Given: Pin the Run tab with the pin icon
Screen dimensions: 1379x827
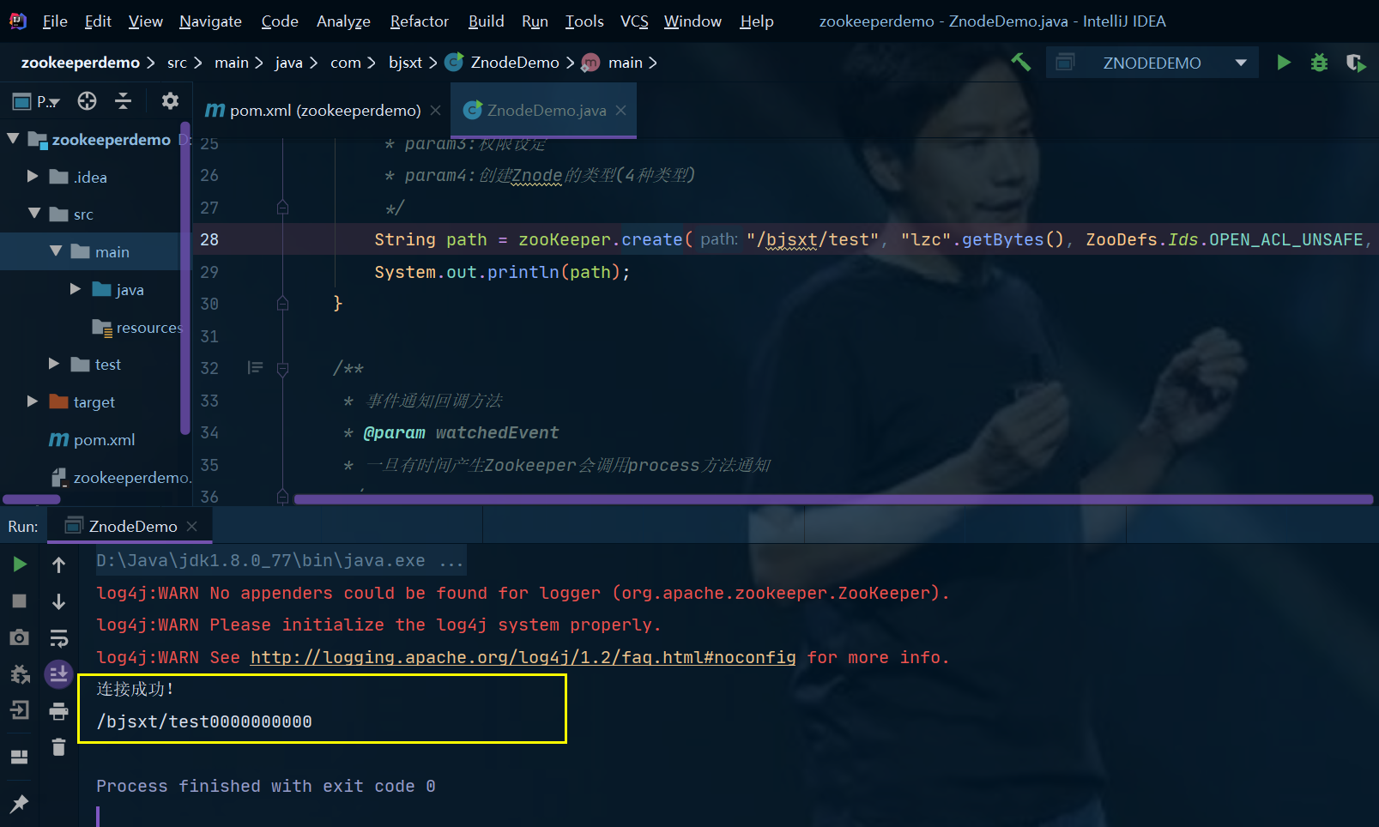Looking at the screenshot, I should pyautogui.click(x=19, y=804).
